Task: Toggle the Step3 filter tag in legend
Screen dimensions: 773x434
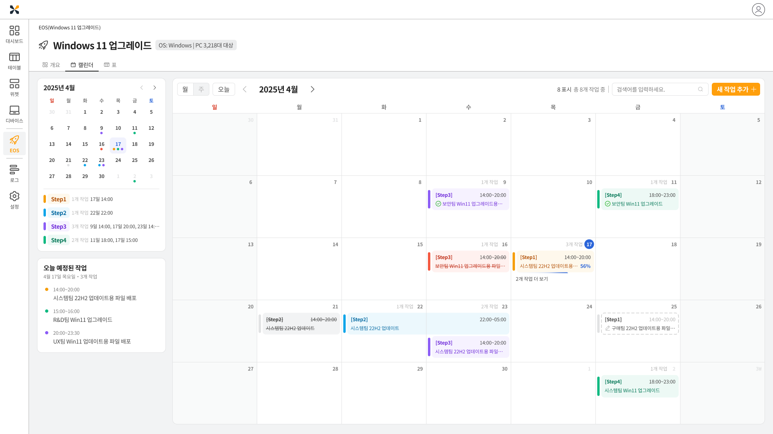Action: 58,227
